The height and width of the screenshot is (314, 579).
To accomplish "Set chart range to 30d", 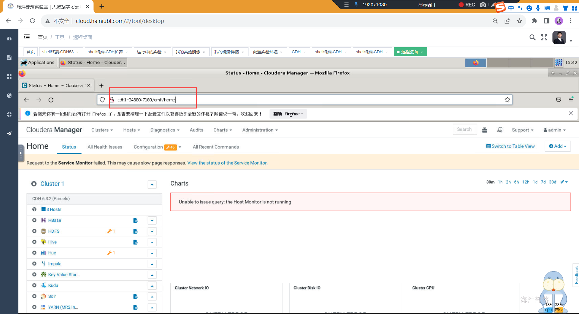I will [x=552, y=182].
